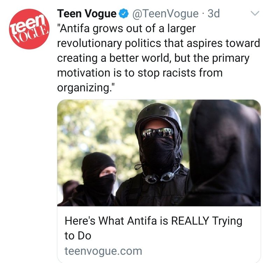Open the 'Here's What Antifa is REALLY Trying to Do' headline
Image resolution: width=270 pixels, height=263 pixels.
153,228
